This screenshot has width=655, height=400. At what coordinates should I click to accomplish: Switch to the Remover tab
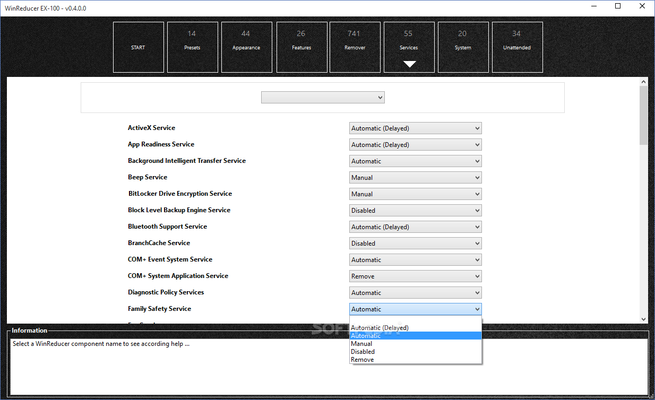pyautogui.click(x=355, y=47)
